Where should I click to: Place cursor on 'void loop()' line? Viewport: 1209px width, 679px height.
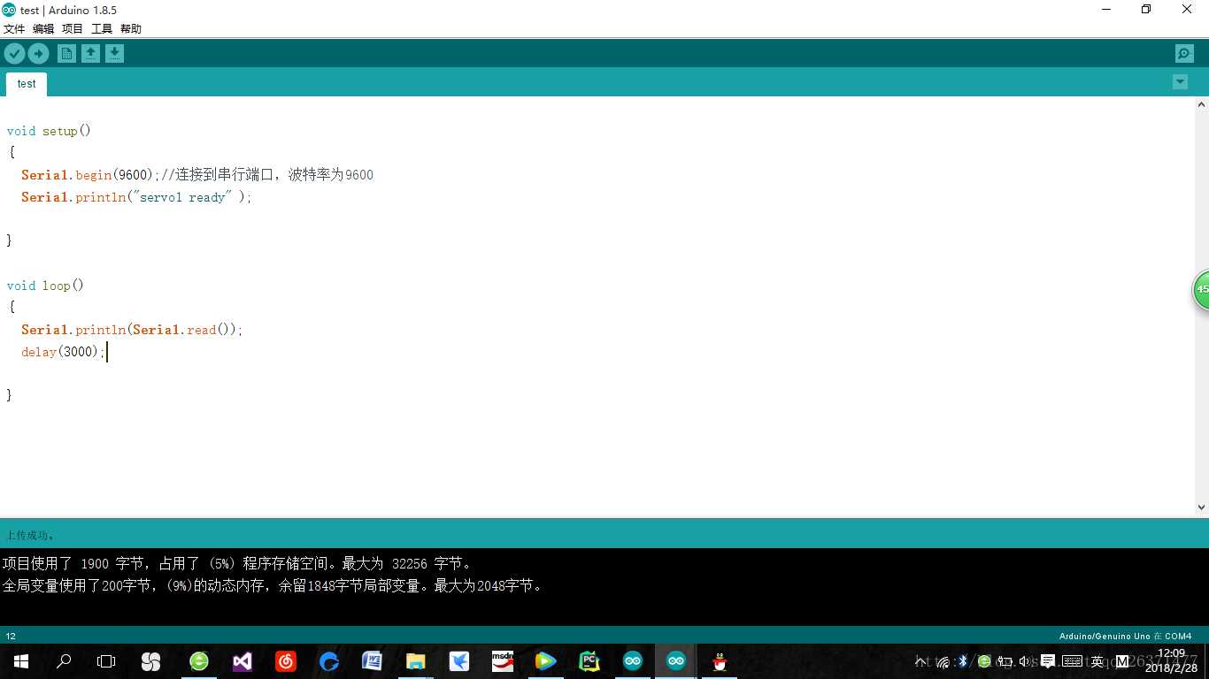point(45,286)
